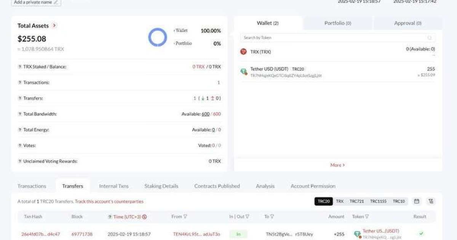Open block 69771738 link
This screenshot has width=457, height=240.
point(82,234)
